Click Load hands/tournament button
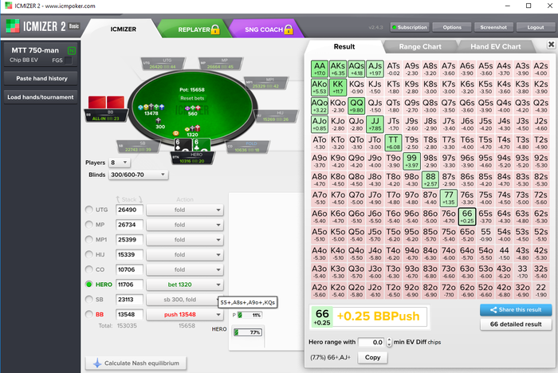The image size is (558, 373). 41,97
